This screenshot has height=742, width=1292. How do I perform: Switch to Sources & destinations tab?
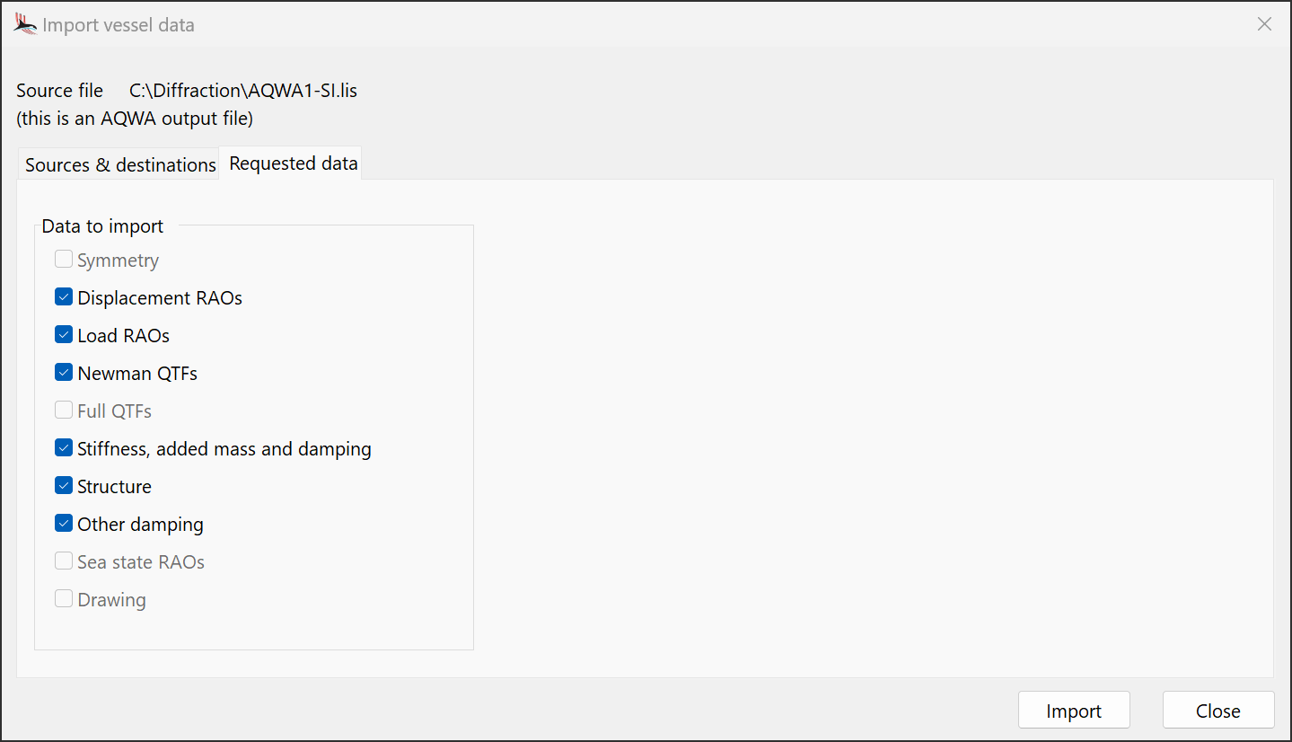[120, 164]
